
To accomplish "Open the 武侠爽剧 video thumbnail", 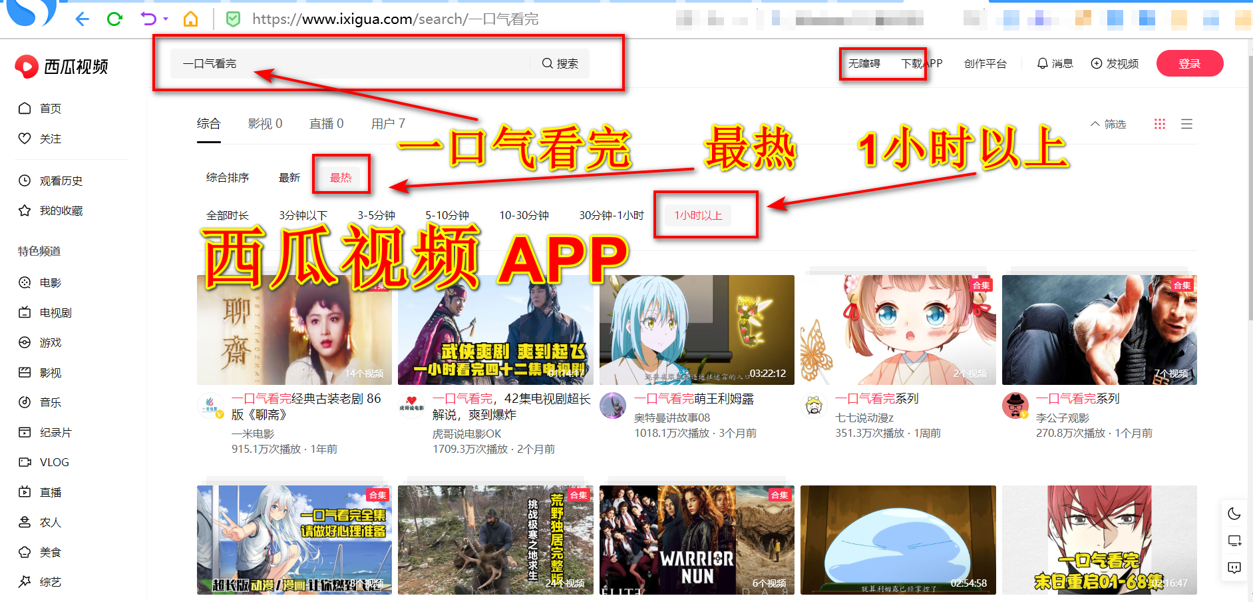I will pyautogui.click(x=496, y=330).
